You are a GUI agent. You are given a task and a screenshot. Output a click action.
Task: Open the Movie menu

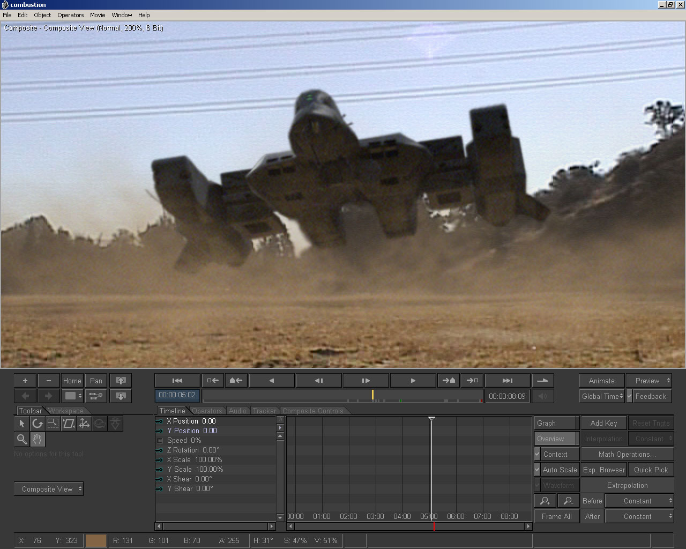[98, 15]
